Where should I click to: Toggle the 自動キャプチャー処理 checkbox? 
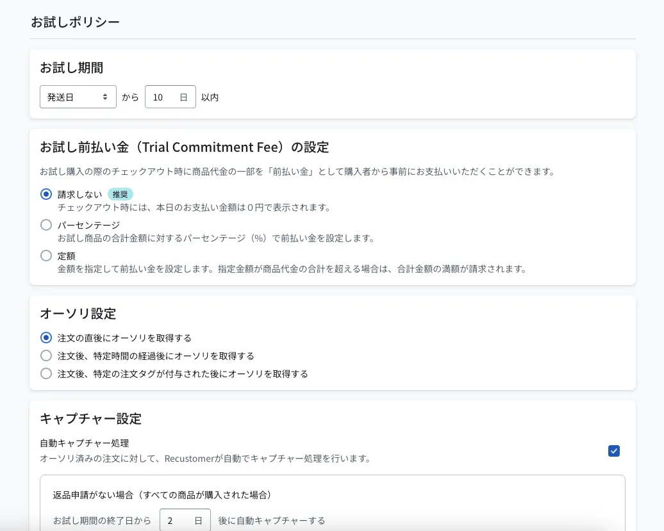click(613, 451)
